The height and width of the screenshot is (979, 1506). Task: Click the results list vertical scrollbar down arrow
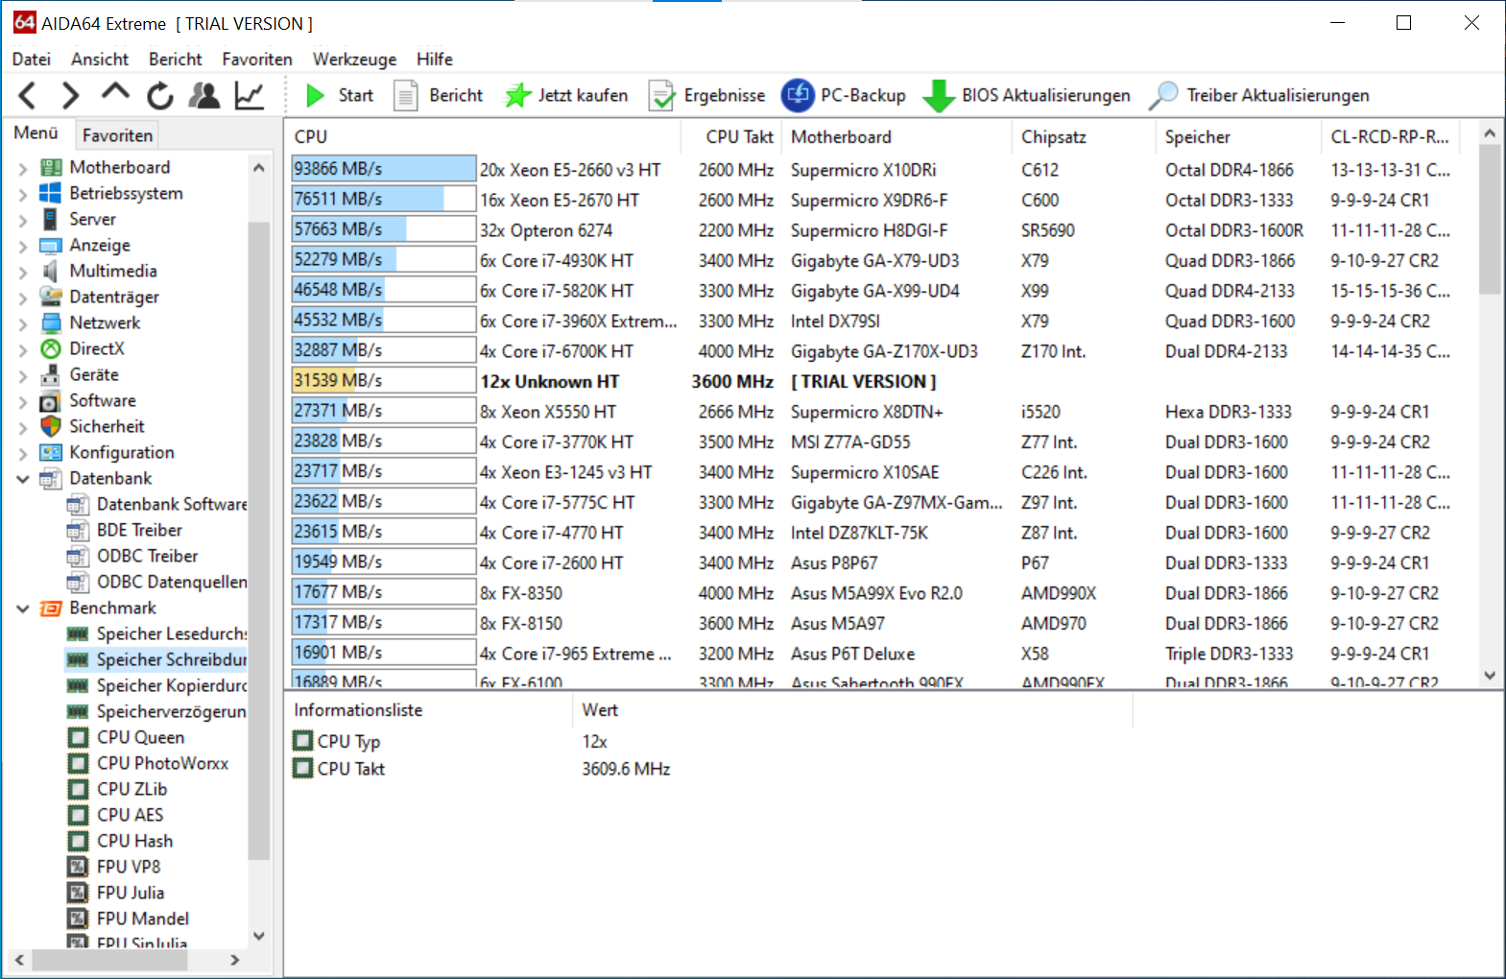(1489, 676)
